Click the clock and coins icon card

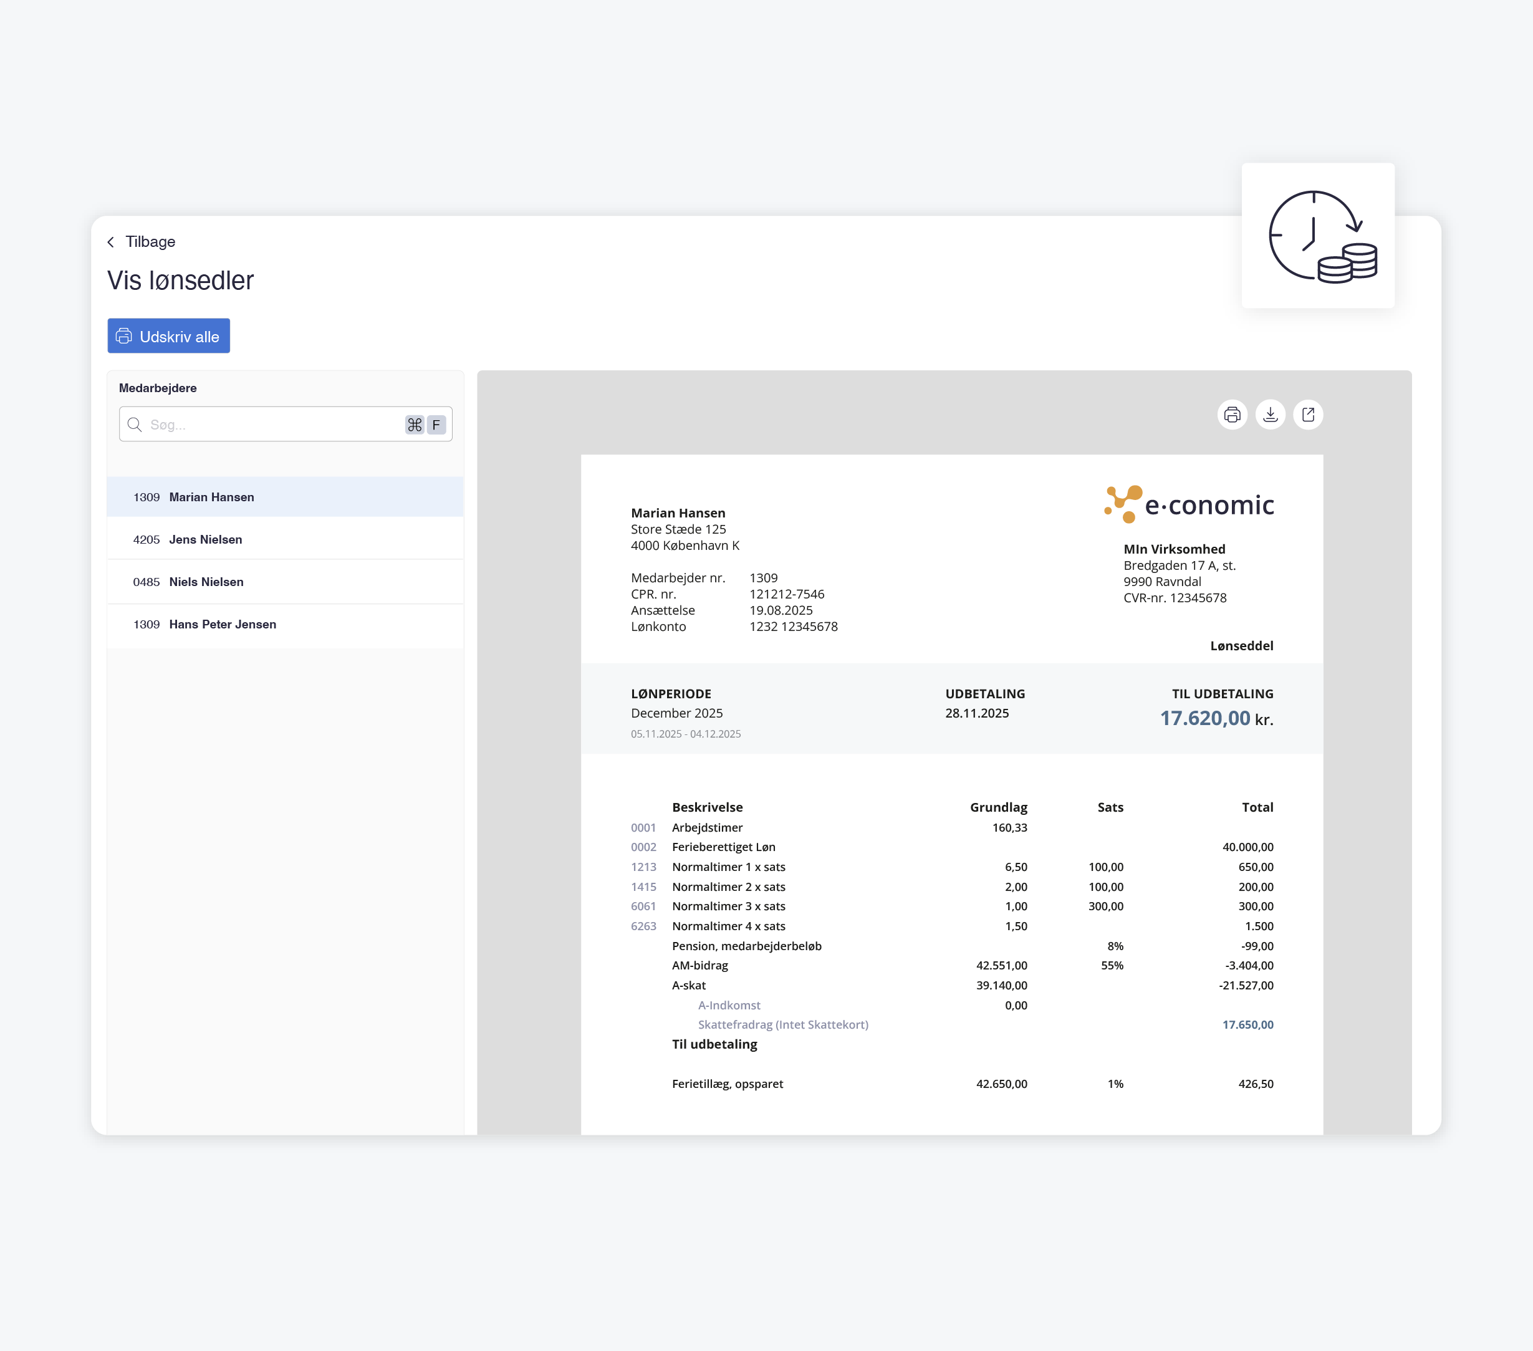click(1318, 236)
